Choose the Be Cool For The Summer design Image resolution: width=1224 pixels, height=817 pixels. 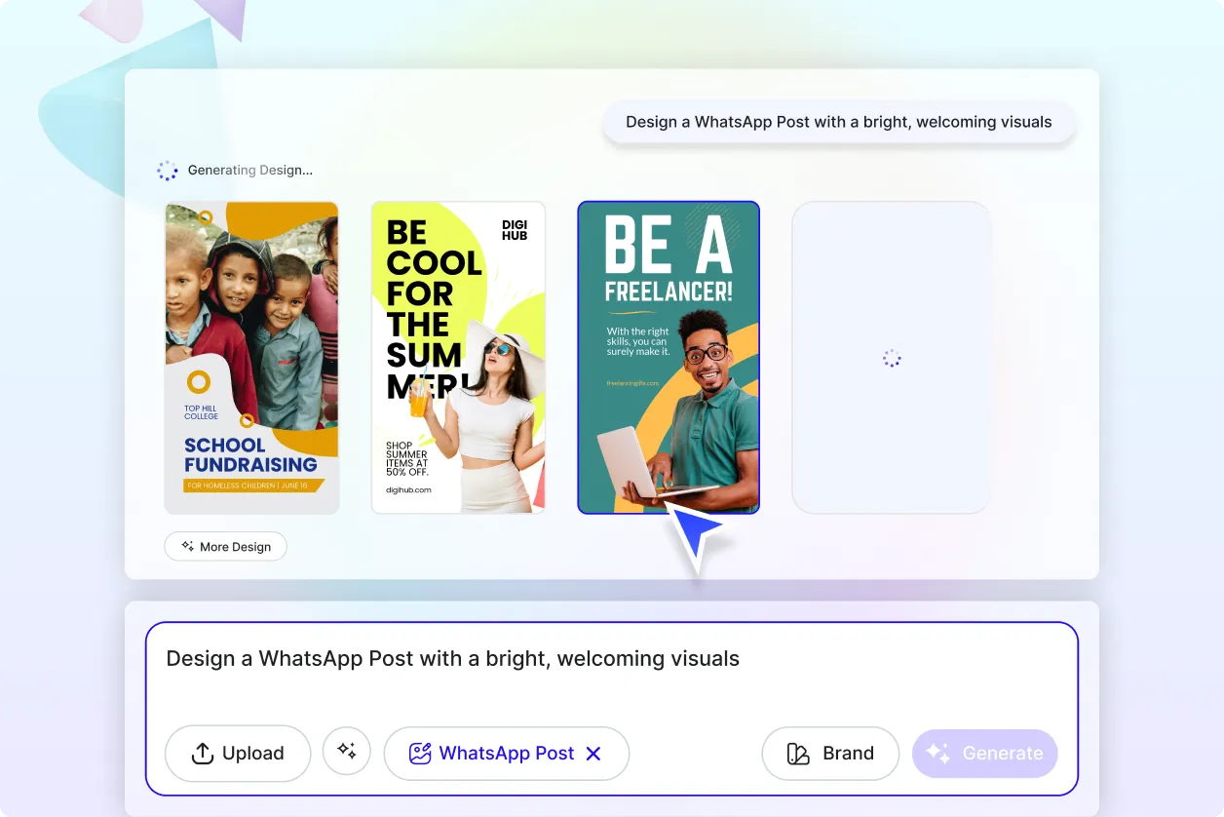coord(458,358)
